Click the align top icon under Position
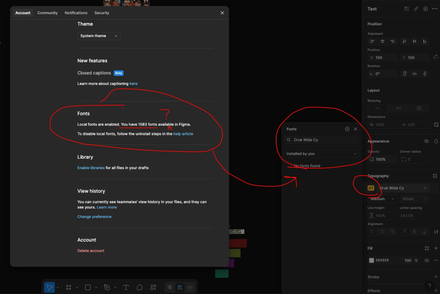Viewport: 440px width, 294px height. click(404, 41)
